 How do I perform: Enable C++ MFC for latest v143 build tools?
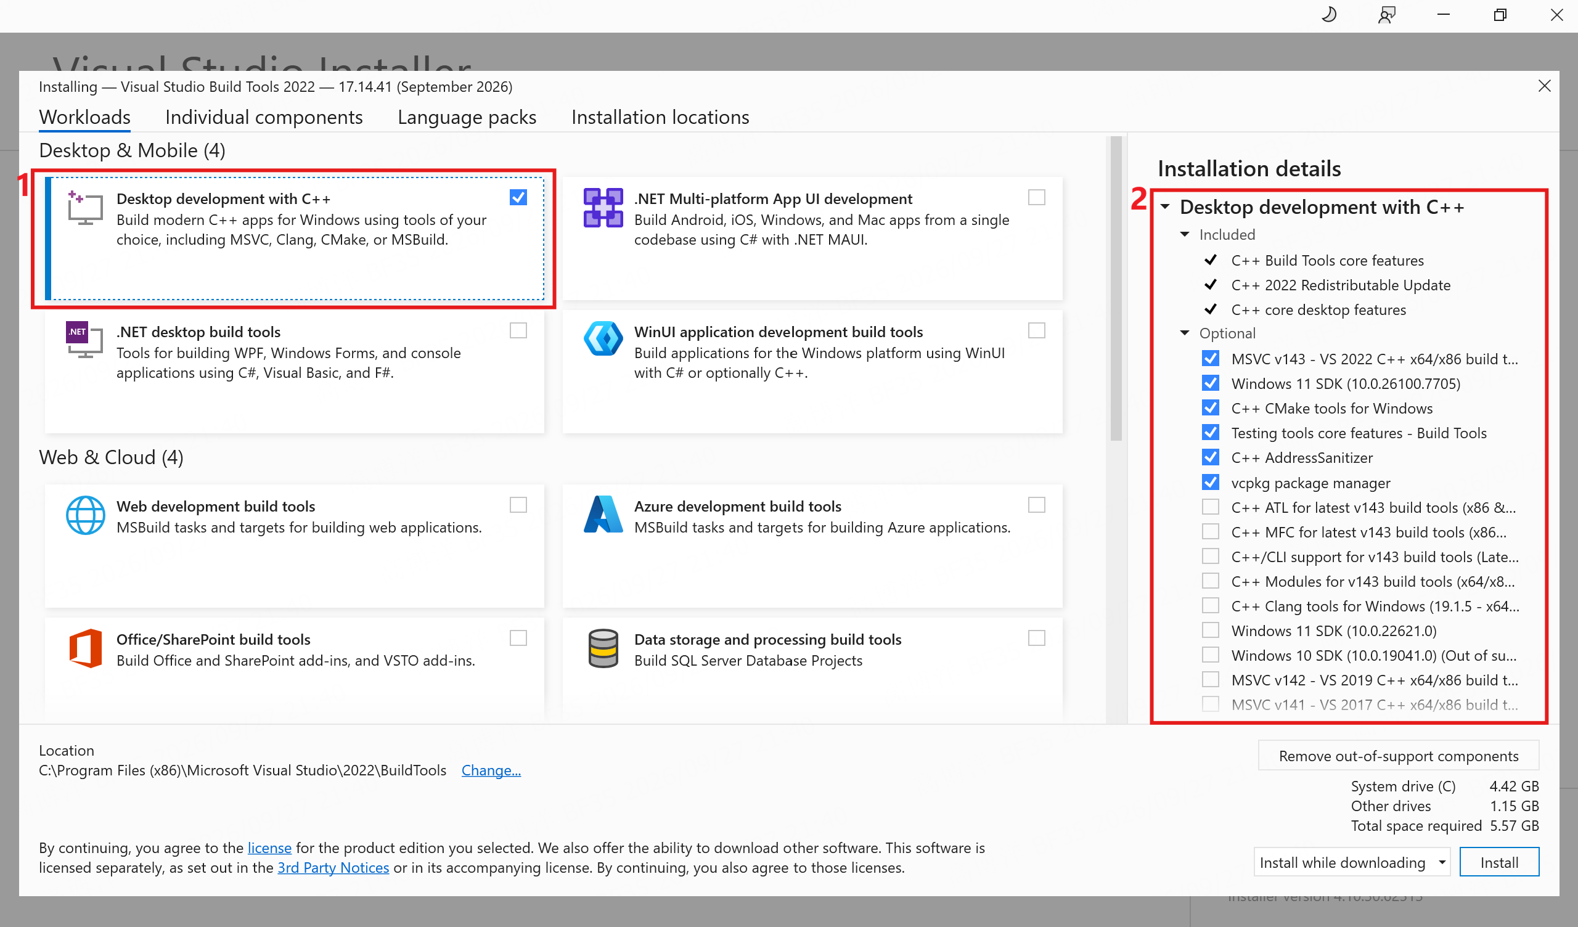point(1211,532)
